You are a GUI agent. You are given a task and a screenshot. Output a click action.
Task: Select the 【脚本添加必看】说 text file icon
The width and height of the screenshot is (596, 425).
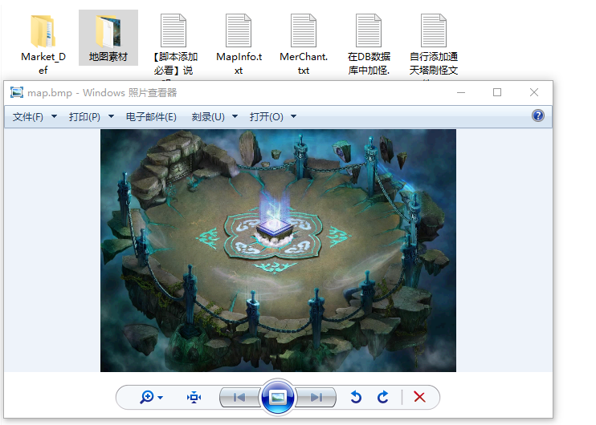point(173,30)
